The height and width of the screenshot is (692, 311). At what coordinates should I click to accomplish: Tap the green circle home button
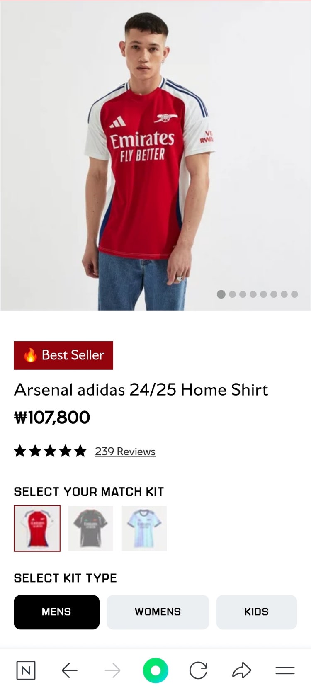[155, 670]
